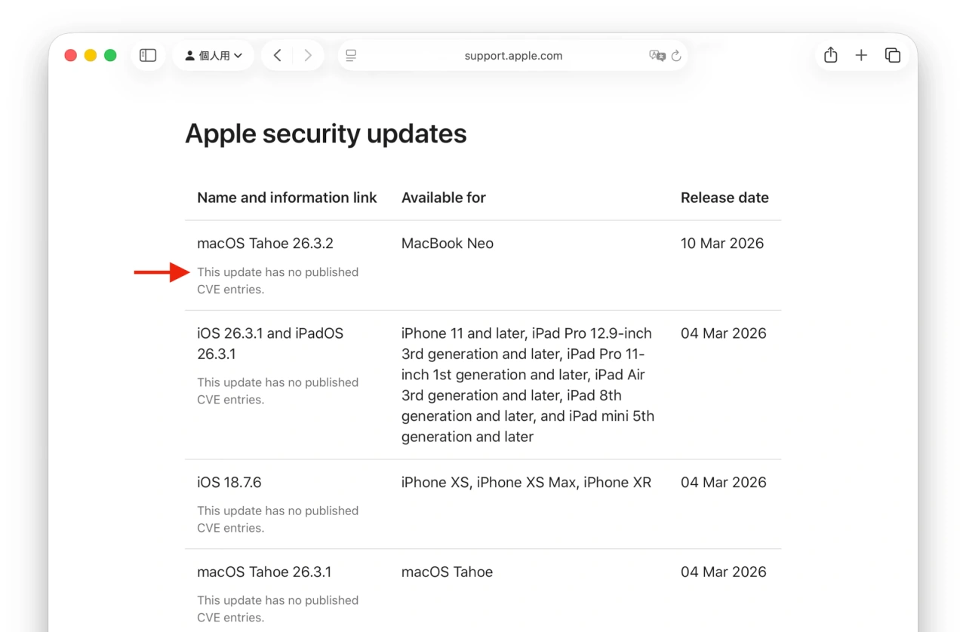This screenshot has height=632, width=966.
Task: Select the Apple security updates page title
Action: 326,133
